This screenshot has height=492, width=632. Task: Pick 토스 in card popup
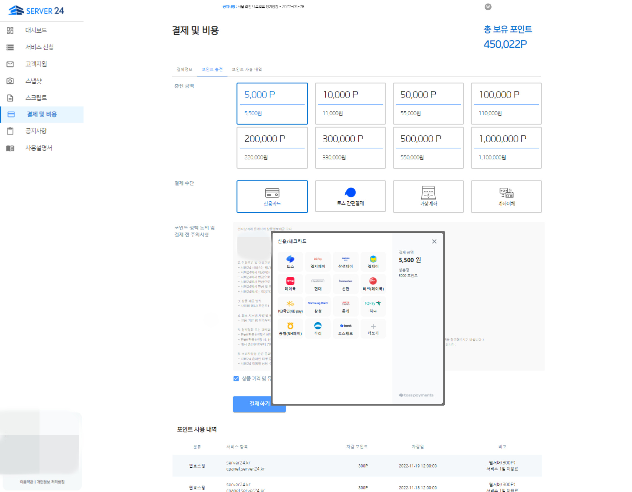coord(290,262)
